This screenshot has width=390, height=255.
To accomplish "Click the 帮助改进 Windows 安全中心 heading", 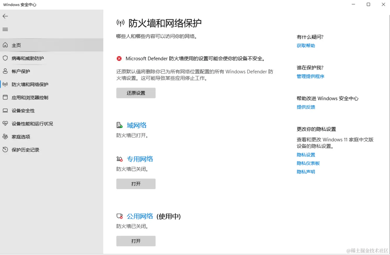I will pyautogui.click(x=327, y=98).
